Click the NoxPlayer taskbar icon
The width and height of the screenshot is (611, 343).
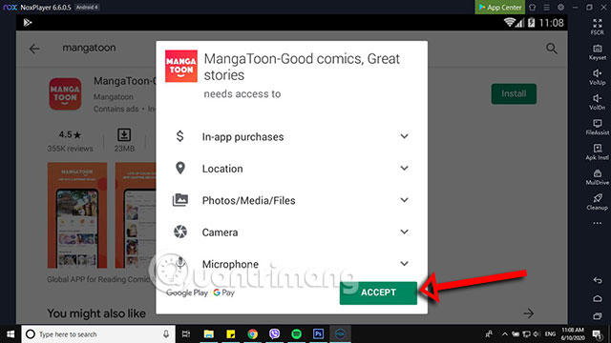(340, 334)
